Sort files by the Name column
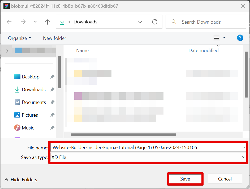 coord(83,51)
